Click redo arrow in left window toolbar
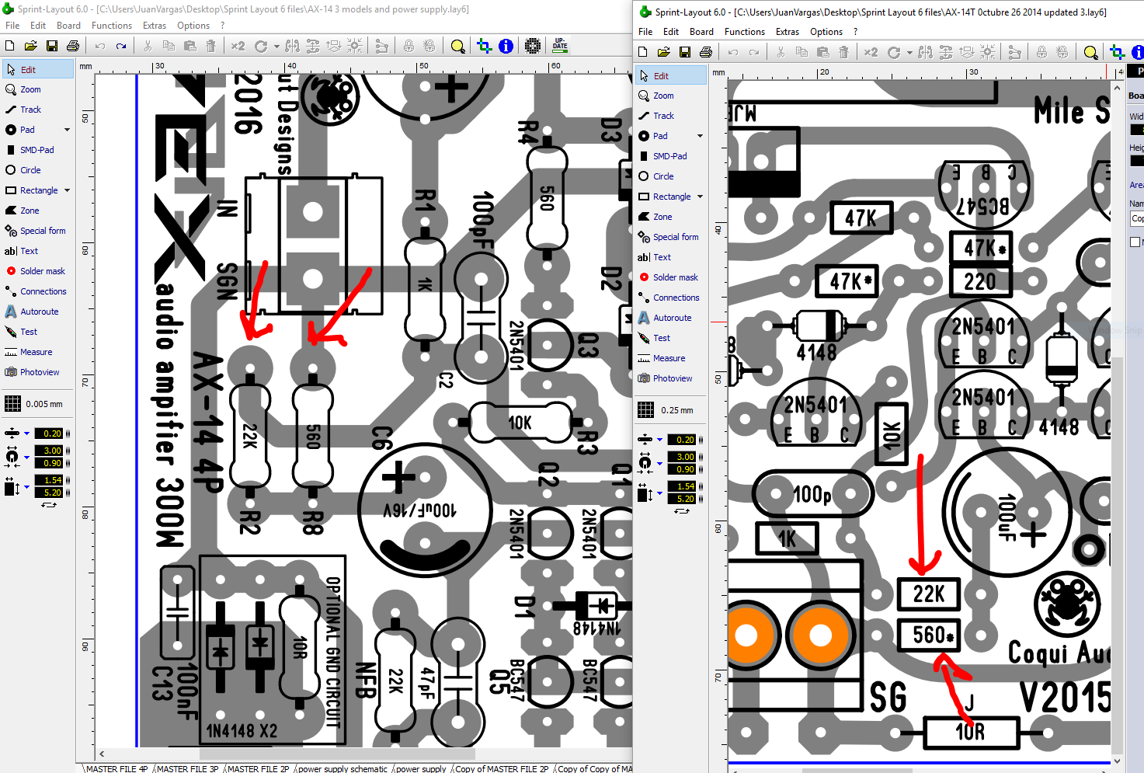This screenshot has width=1144, height=773. (121, 46)
